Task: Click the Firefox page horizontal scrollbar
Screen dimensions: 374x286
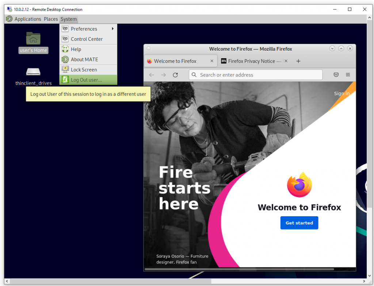Action: (239, 269)
